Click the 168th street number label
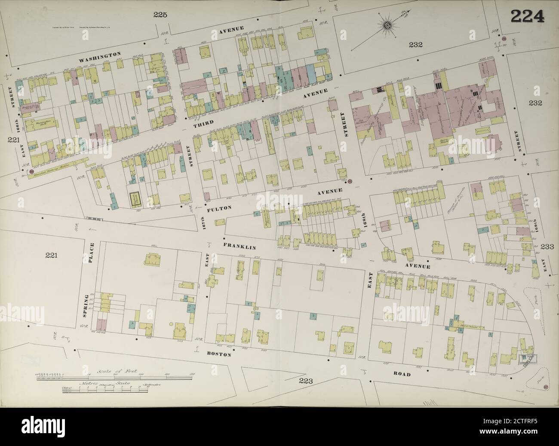The image size is (559, 446). [x=364, y=219]
